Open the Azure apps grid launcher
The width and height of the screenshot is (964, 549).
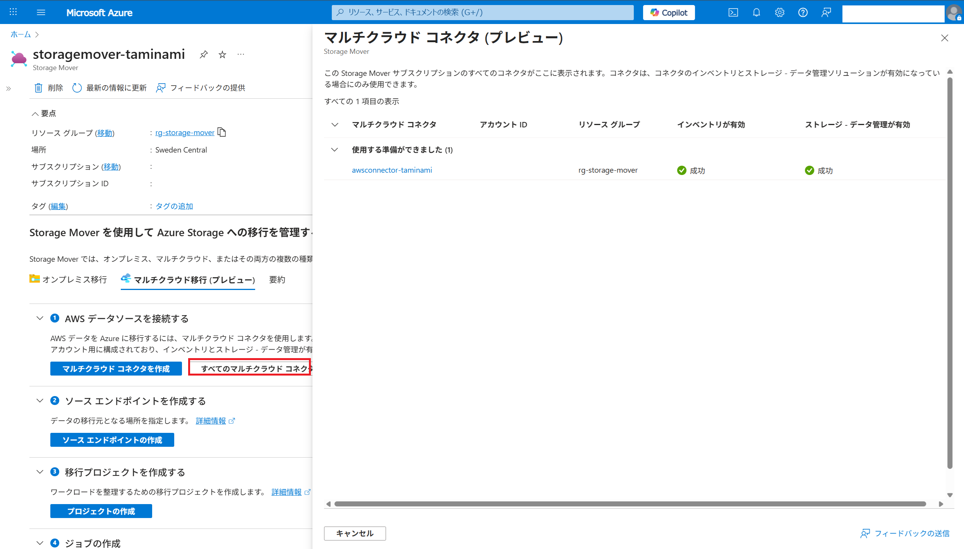point(13,12)
